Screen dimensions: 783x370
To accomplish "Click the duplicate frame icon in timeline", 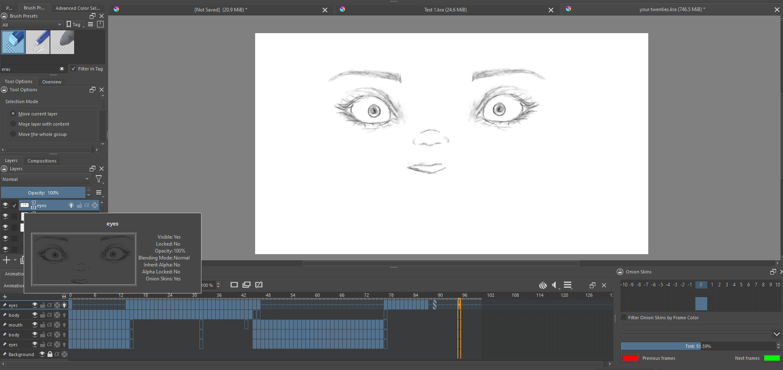I will (247, 285).
